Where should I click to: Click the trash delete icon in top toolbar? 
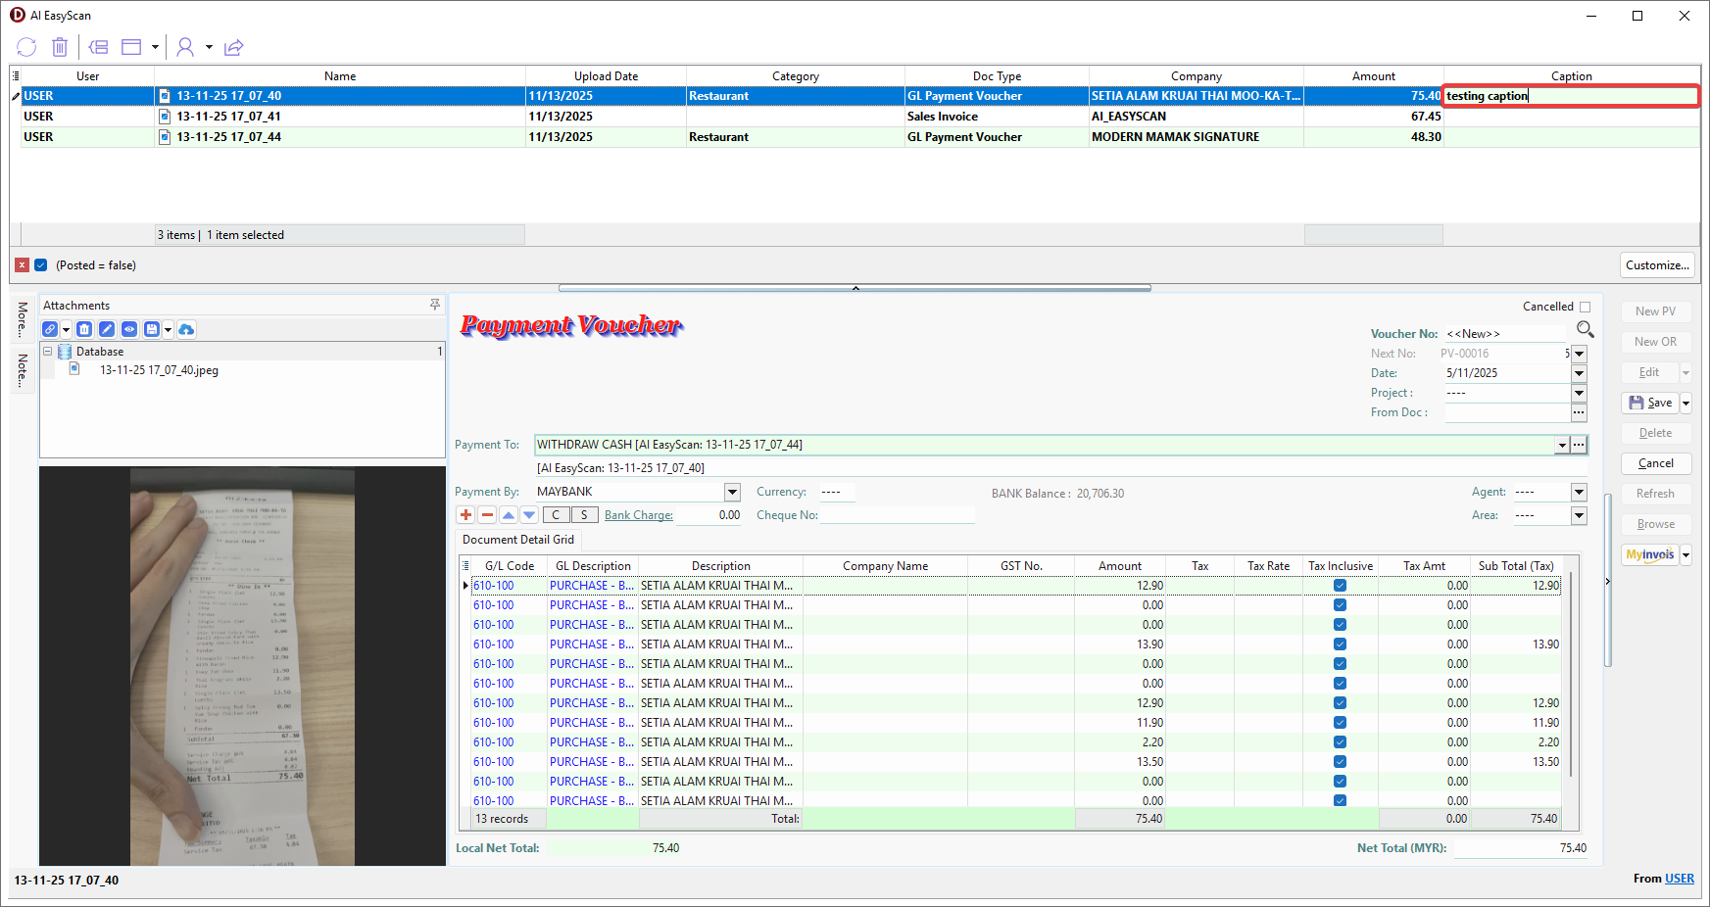60,47
